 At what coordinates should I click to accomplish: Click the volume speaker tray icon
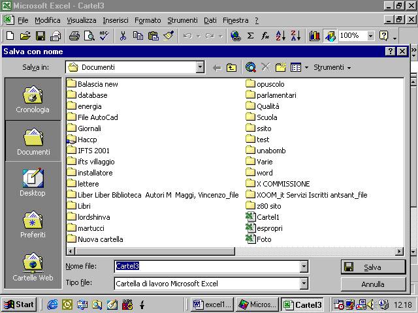(x=370, y=305)
